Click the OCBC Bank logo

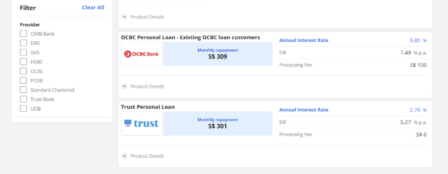tap(142, 54)
